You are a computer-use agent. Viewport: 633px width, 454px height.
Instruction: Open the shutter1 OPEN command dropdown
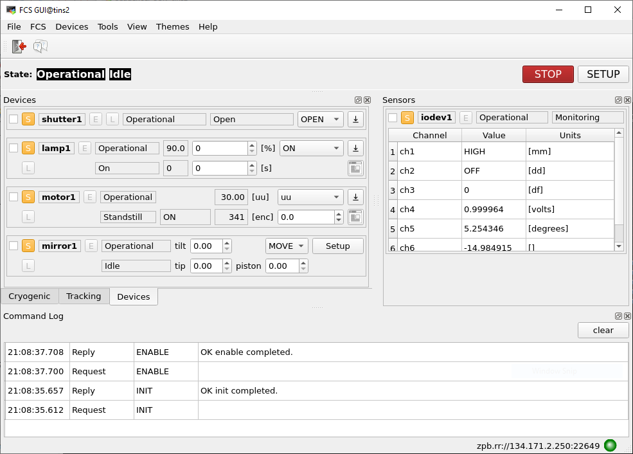click(x=320, y=119)
